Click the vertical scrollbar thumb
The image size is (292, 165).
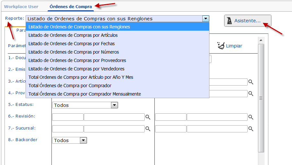(261, 97)
